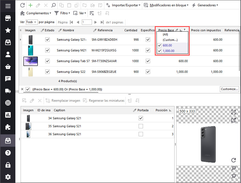Go to the first page

pyautogui.click(x=71, y=22)
